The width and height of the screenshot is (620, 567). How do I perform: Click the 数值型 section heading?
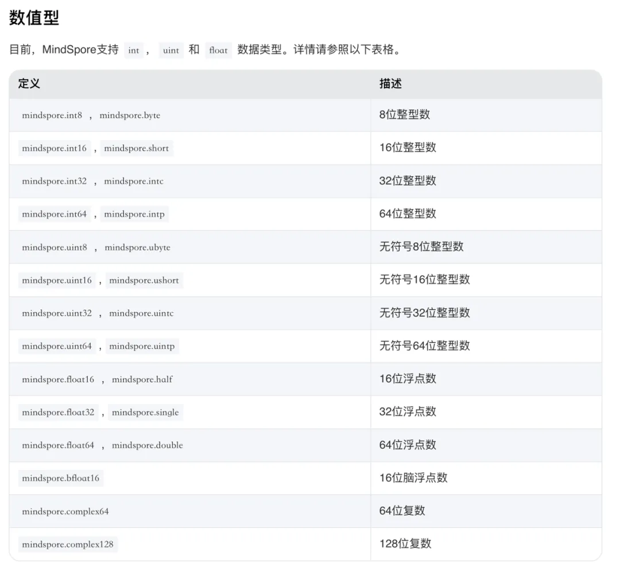click(x=34, y=18)
